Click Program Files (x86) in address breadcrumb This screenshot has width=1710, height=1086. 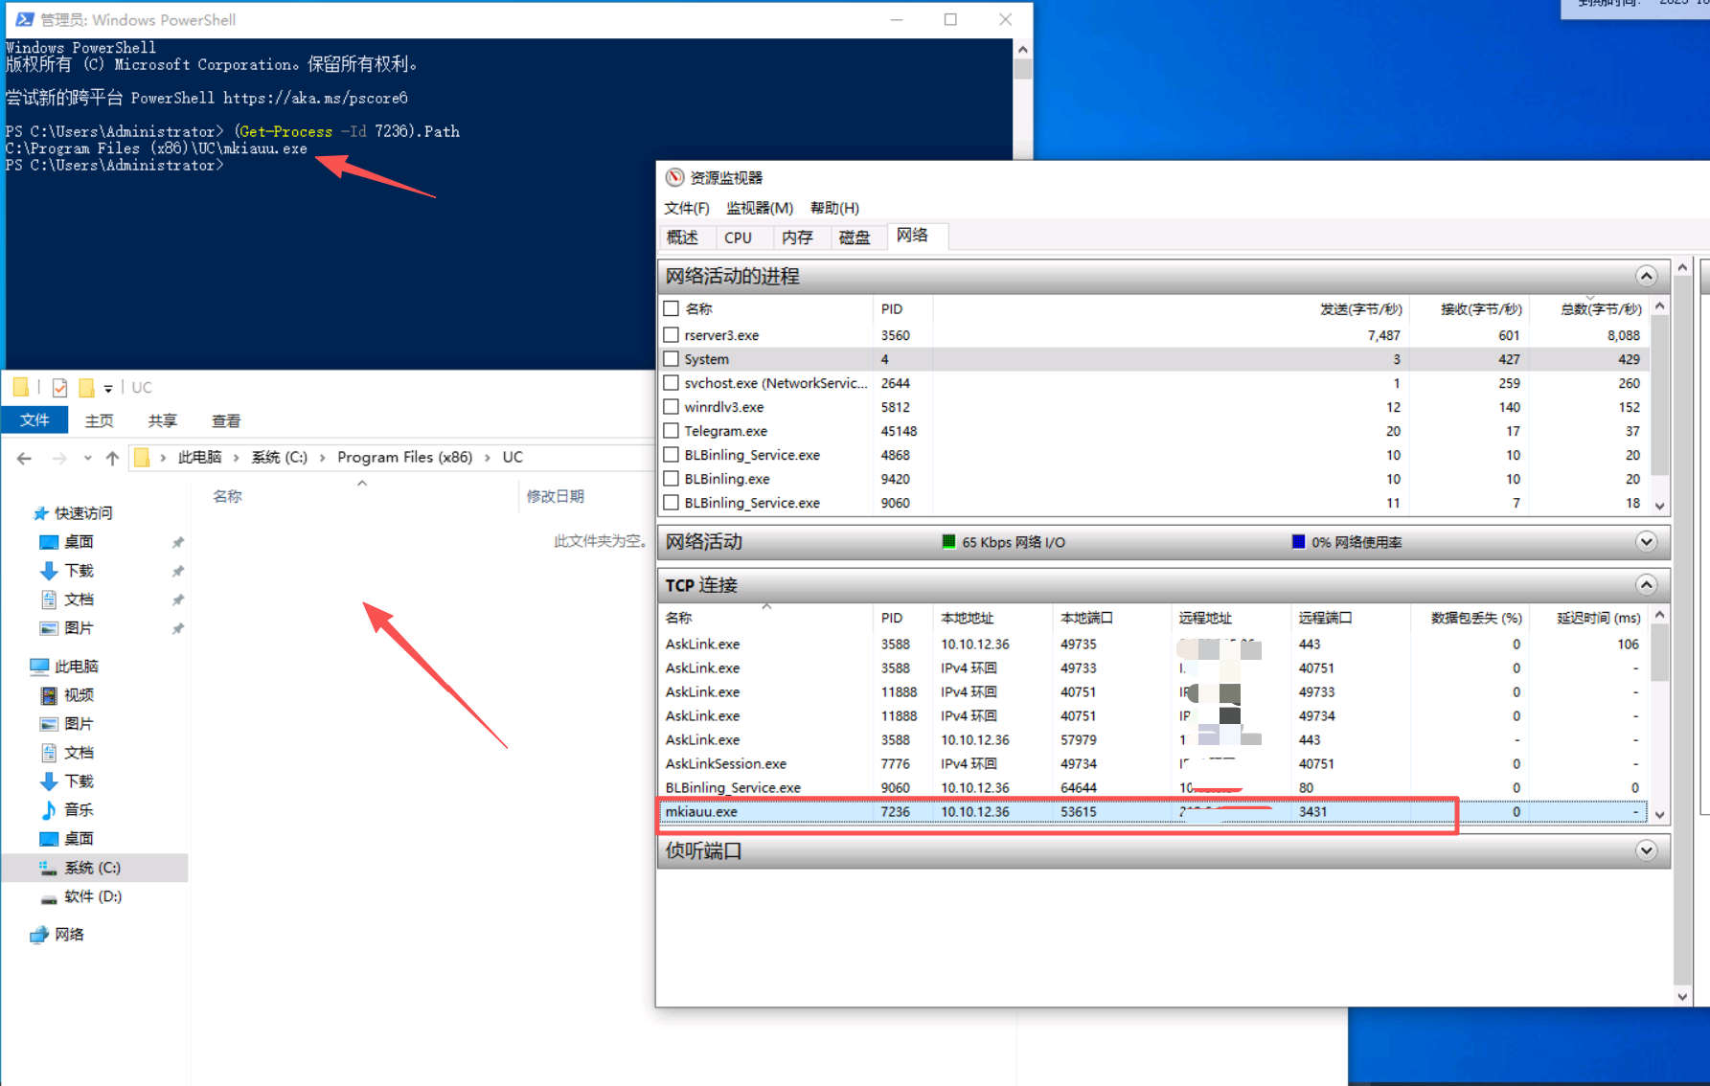pyautogui.click(x=404, y=458)
